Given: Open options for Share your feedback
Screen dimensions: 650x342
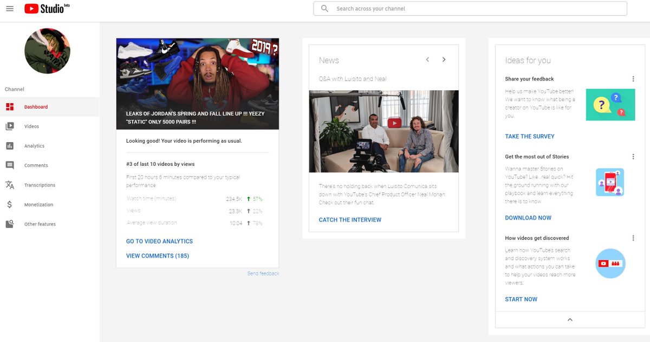Looking at the screenshot, I should tap(633, 79).
